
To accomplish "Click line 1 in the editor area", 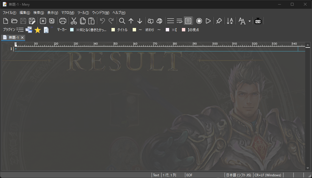I will click(x=160, y=49).
